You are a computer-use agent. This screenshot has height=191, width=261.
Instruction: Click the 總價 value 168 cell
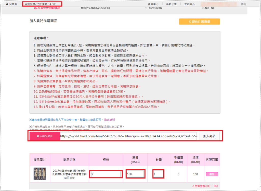click(x=195, y=174)
